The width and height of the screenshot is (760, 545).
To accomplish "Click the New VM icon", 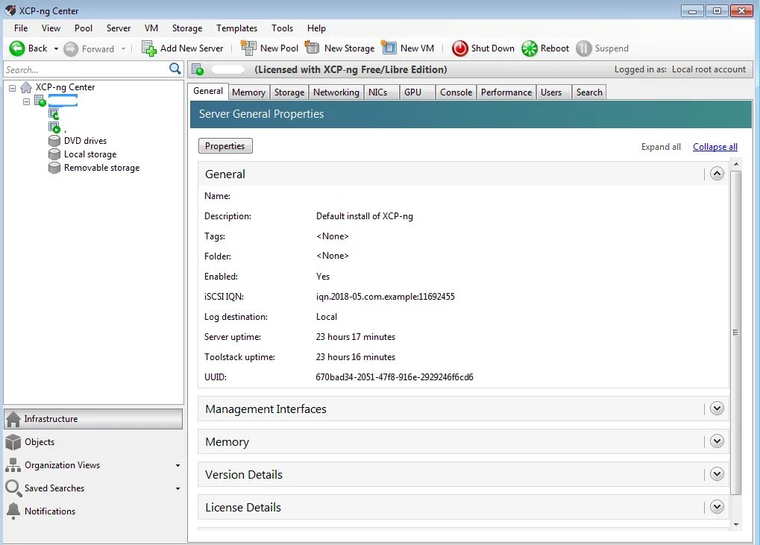I will click(389, 48).
